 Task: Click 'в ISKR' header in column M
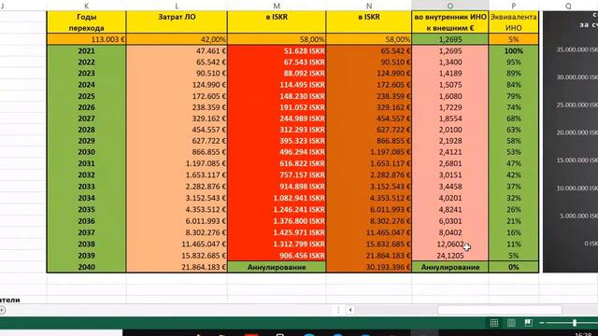click(277, 22)
